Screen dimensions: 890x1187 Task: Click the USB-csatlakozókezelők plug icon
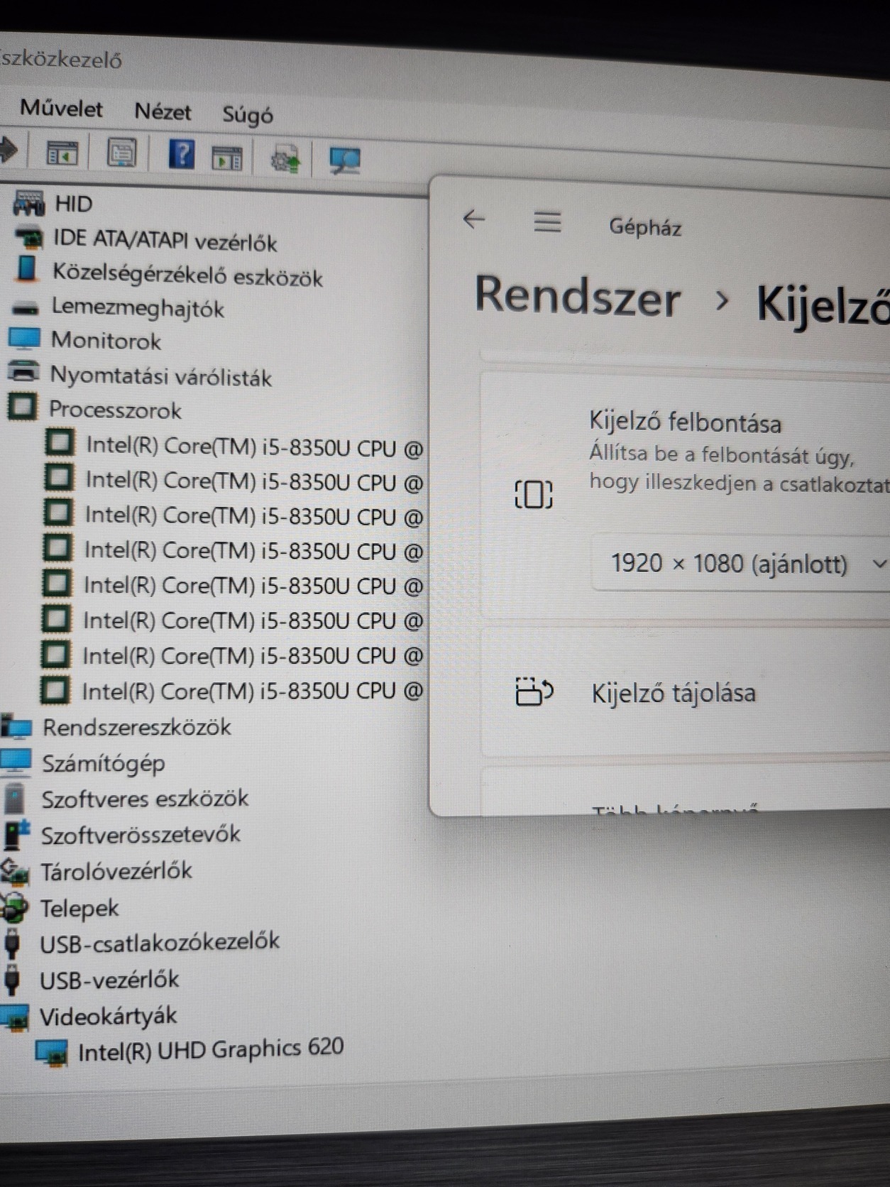(12, 944)
